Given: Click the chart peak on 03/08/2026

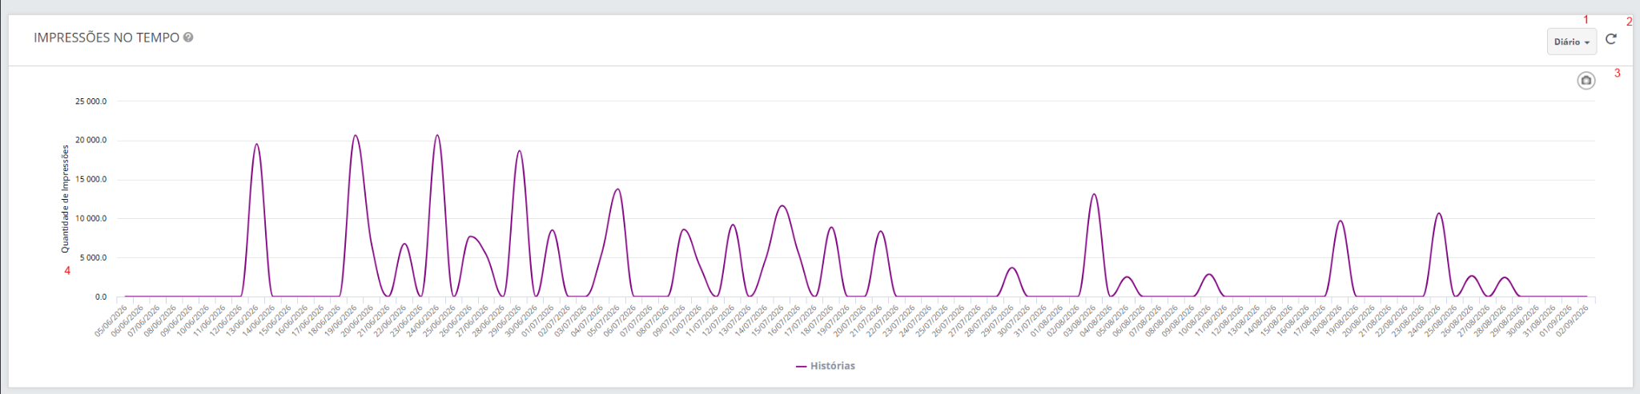Looking at the screenshot, I should pos(1094,194).
